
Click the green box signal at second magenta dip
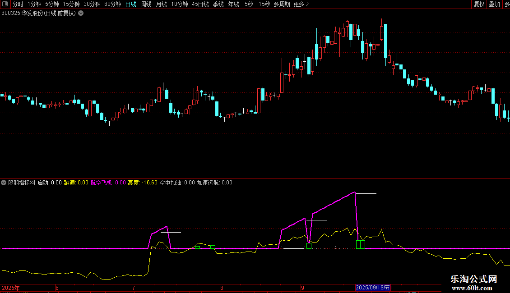pyautogui.click(x=309, y=246)
